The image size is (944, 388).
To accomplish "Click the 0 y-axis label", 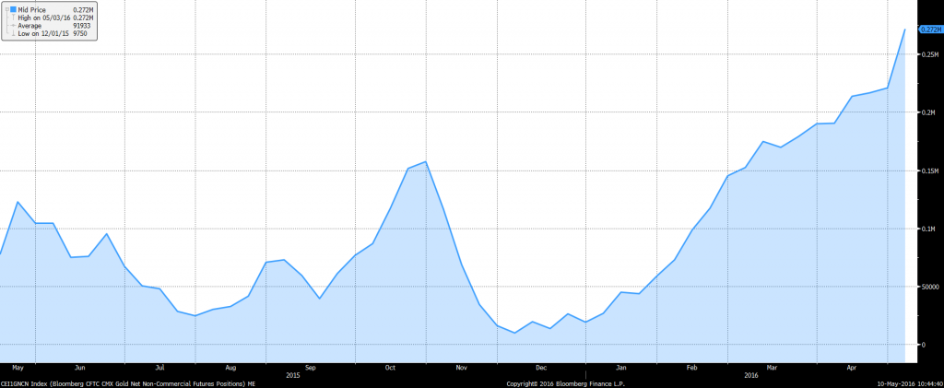I will coord(922,345).
